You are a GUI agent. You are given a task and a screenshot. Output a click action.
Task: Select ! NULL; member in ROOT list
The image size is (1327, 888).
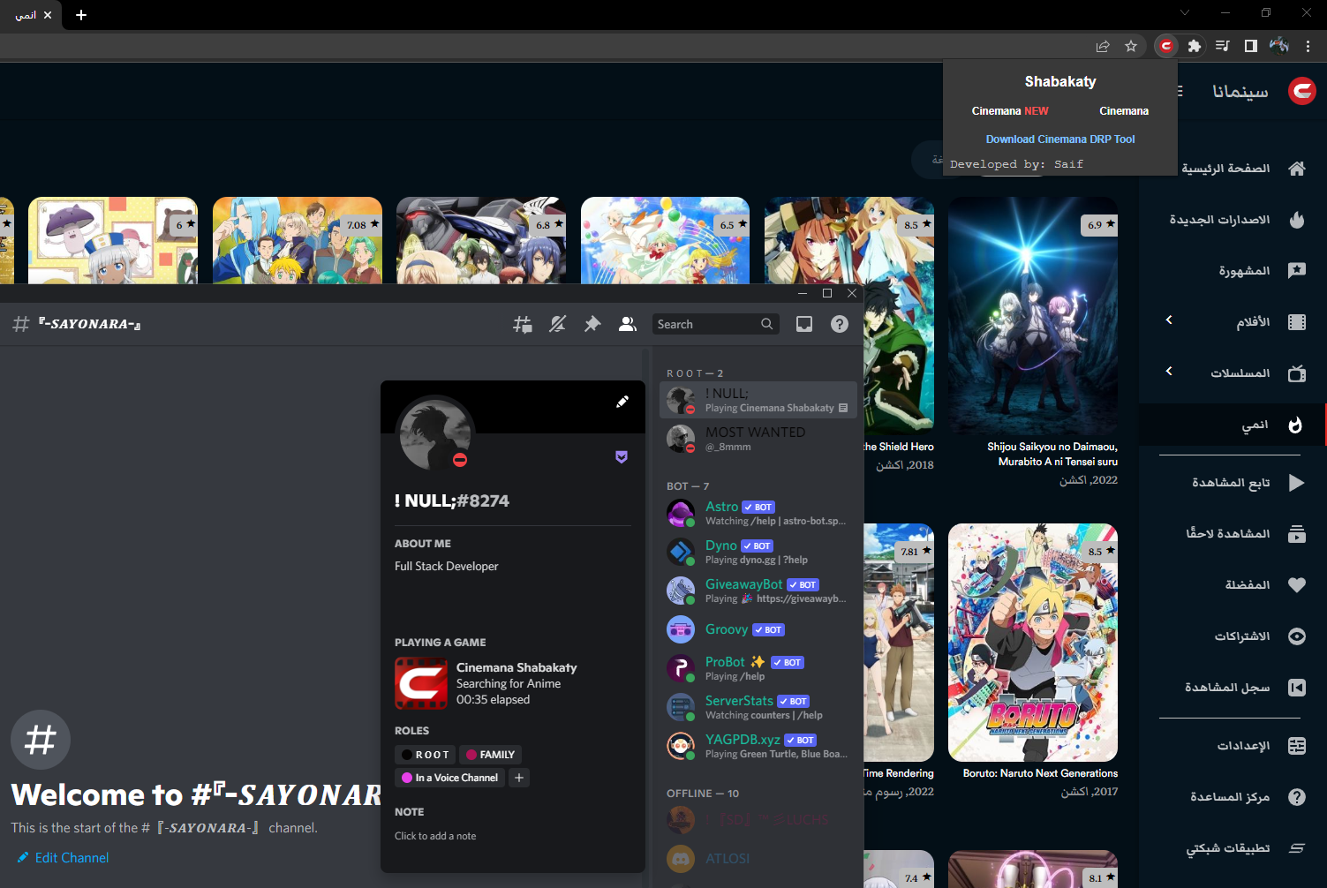758,400
